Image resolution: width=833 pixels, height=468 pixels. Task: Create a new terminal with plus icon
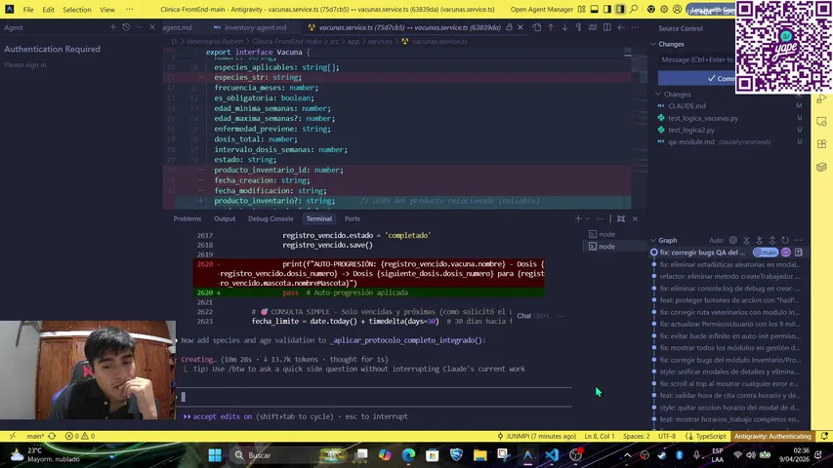(x=578, y=218)
